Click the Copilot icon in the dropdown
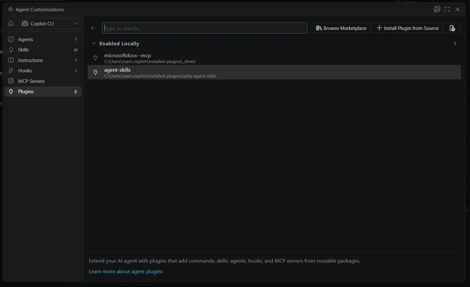This screenshot has height=287, width=470. pyautogui.click(x=25, y=23)
